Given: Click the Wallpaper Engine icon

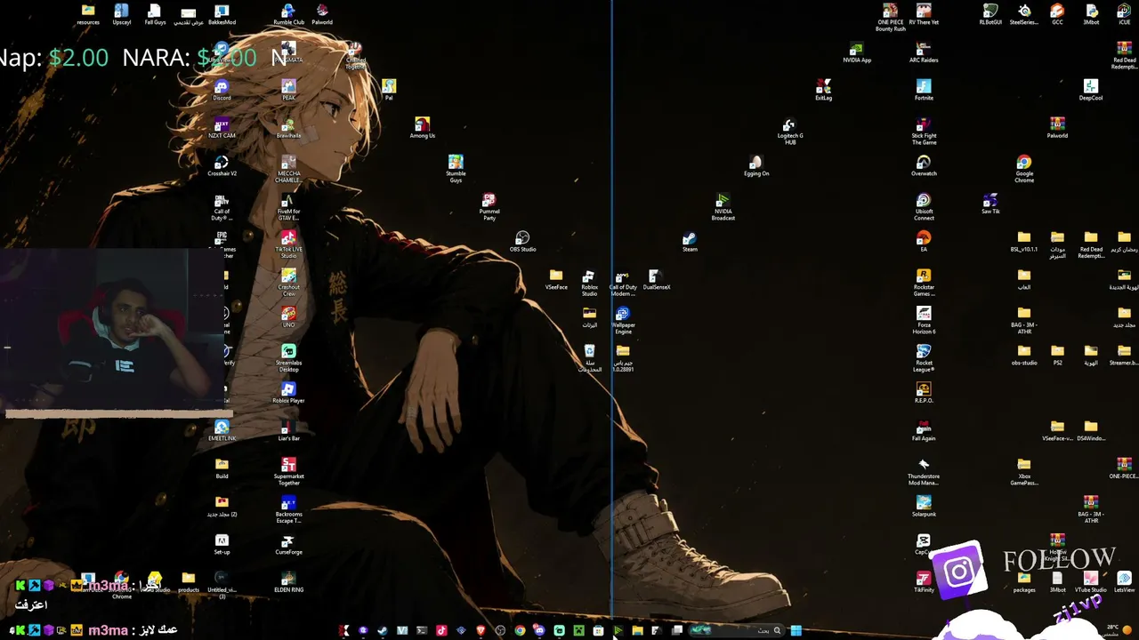Looking at the screenshot, I should [x=623, y=321].
